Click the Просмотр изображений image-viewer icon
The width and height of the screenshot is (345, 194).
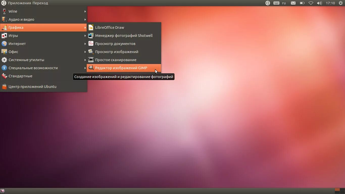pos(91,52)
